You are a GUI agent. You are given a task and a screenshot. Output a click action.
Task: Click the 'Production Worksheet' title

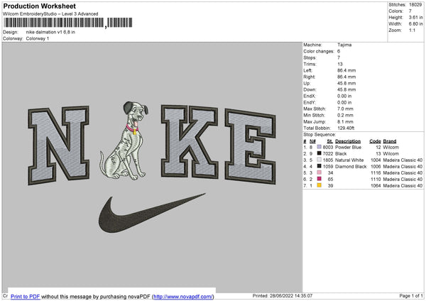40,6
